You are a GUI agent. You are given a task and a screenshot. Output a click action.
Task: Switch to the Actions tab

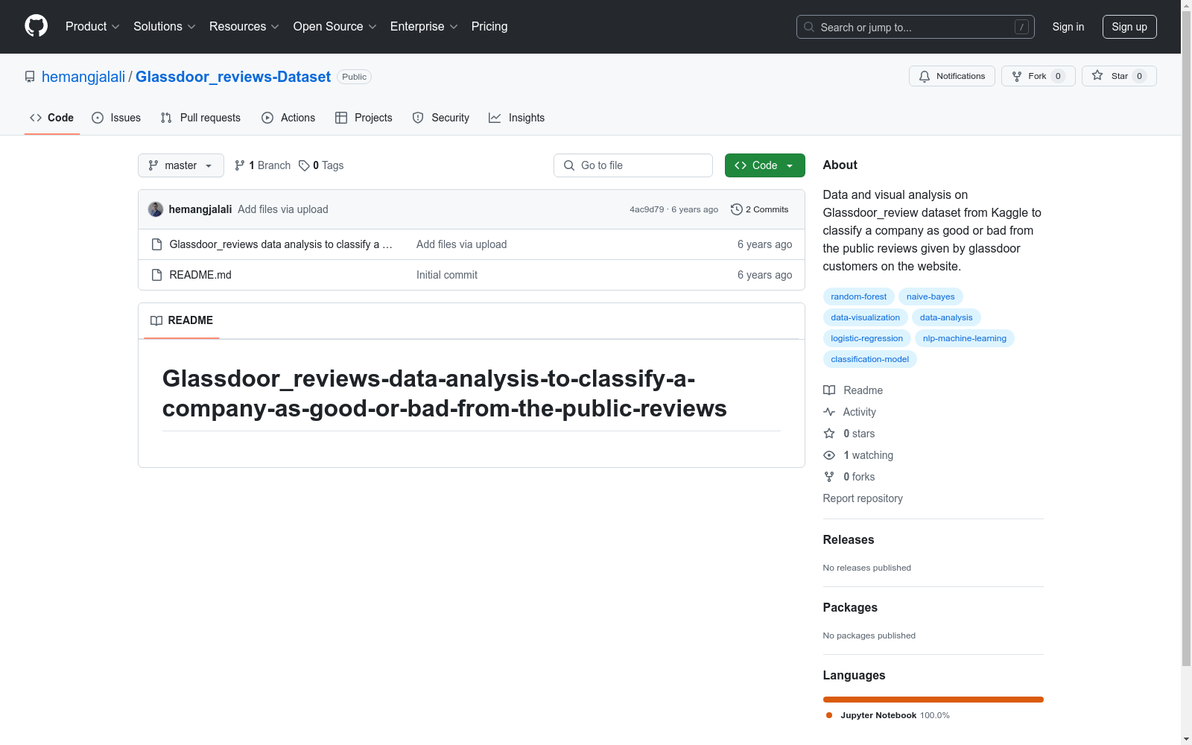pyautogui.click(x=288, y=118)
